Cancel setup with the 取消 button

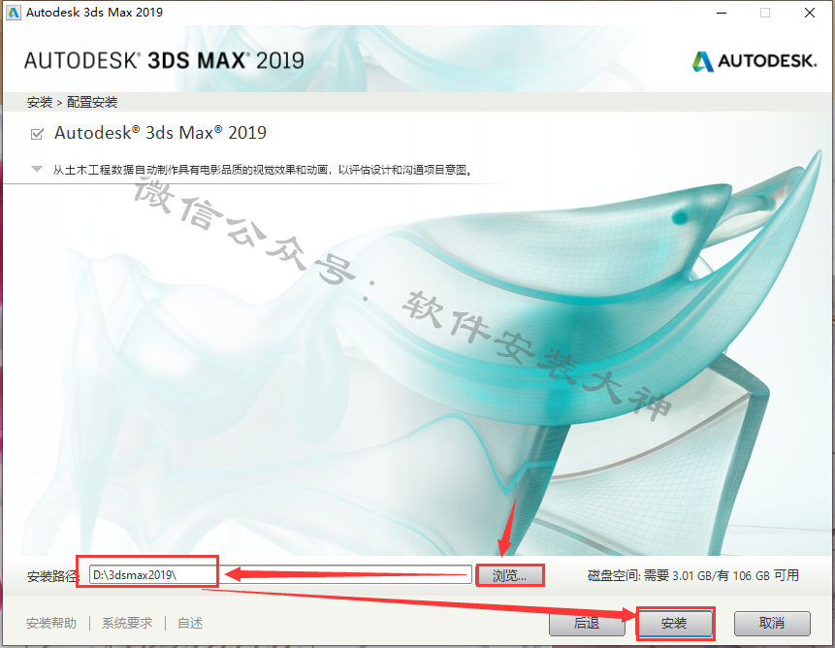click(x=772, y=623)
